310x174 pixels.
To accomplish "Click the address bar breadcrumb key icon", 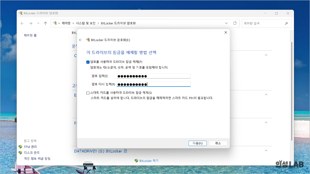I will (x=55, y=23).
